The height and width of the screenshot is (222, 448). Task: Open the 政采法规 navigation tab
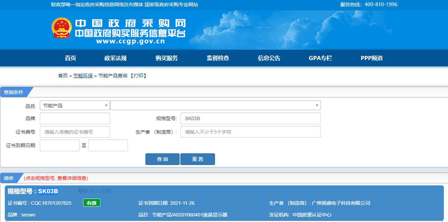[x=115, y=58]
